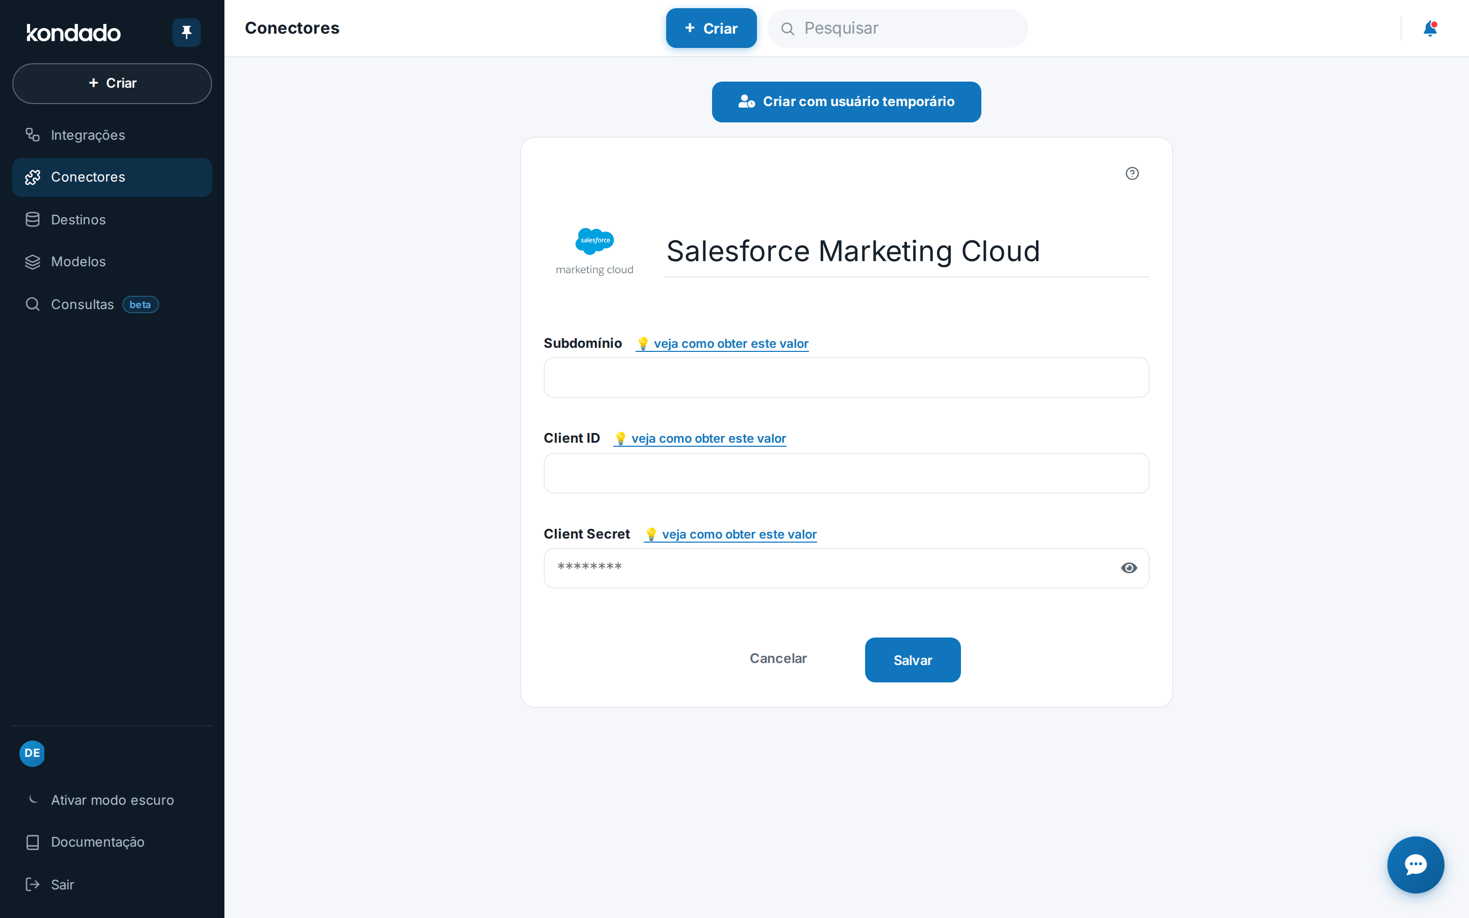Open Client ID 'veja como obter este valor' link
The height and width of the screenshot is (918, 1469).
point(700,439)
